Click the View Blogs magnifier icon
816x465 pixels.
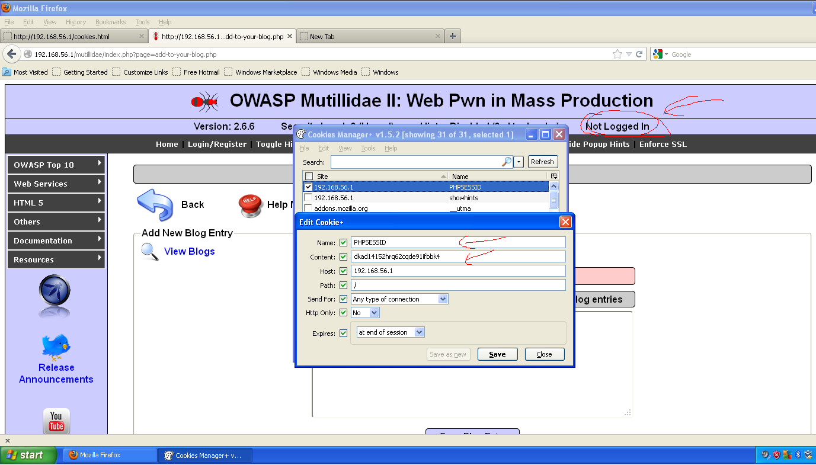149,252
